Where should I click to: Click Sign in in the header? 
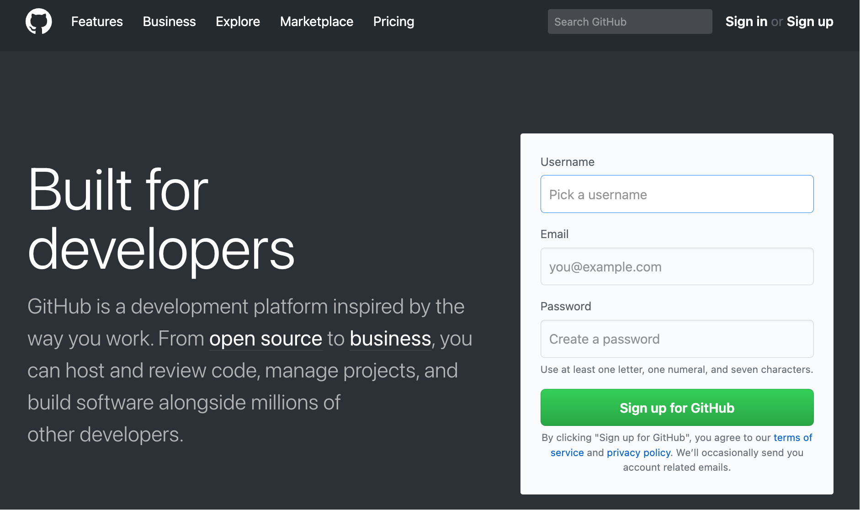click(746, 21)
